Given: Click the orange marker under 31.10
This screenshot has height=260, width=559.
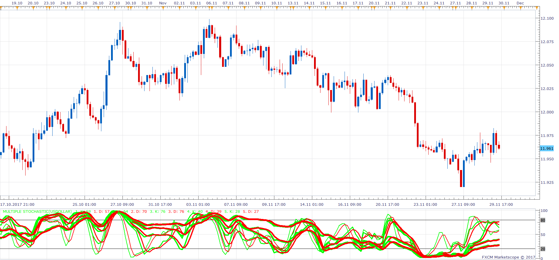Looking at the screenshot, I should pyautogui.click(x=147, y=8).
